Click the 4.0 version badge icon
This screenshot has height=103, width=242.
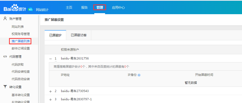(x=31, y=9)
